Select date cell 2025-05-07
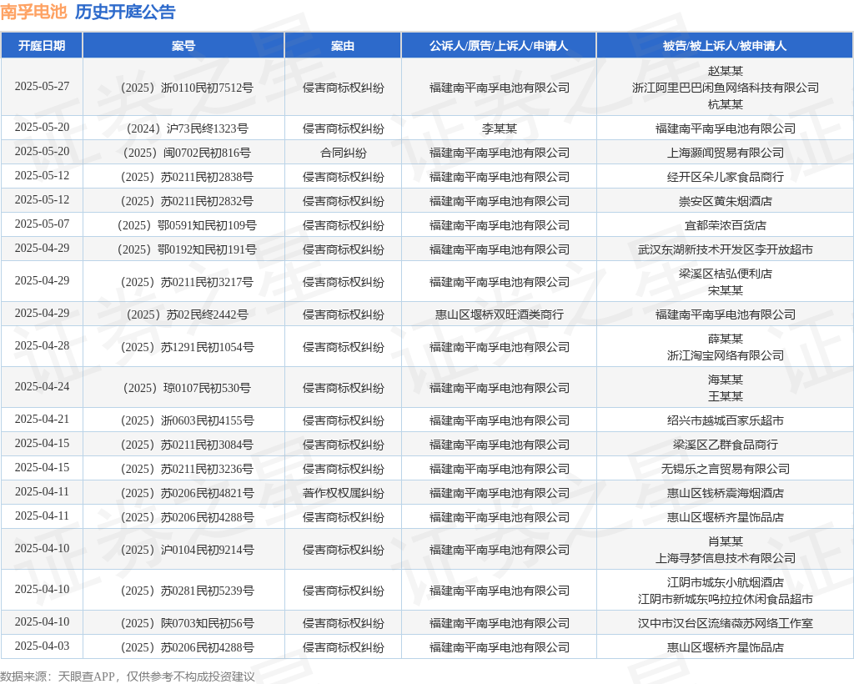The image size is (854, 684). 42,224
